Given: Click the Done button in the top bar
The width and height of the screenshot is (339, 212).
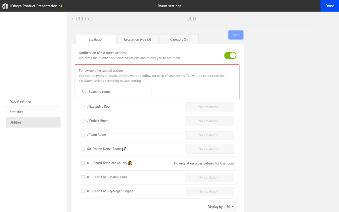Looking at the screenshot, I should 329,6.
